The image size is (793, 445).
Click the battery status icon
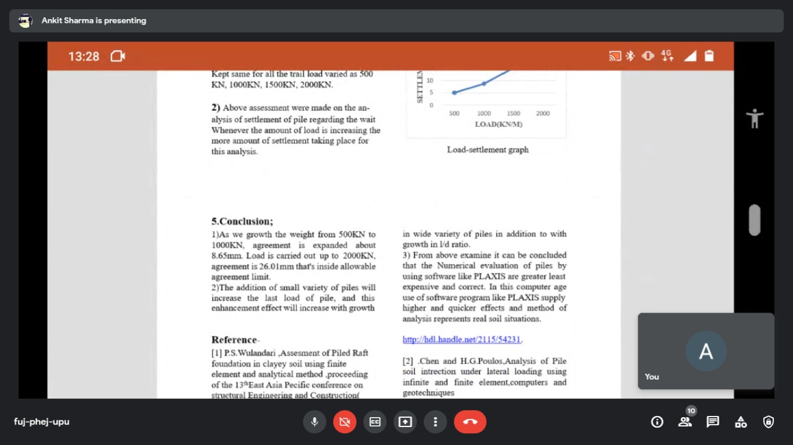pyautogui.click(x=709, y=56)
